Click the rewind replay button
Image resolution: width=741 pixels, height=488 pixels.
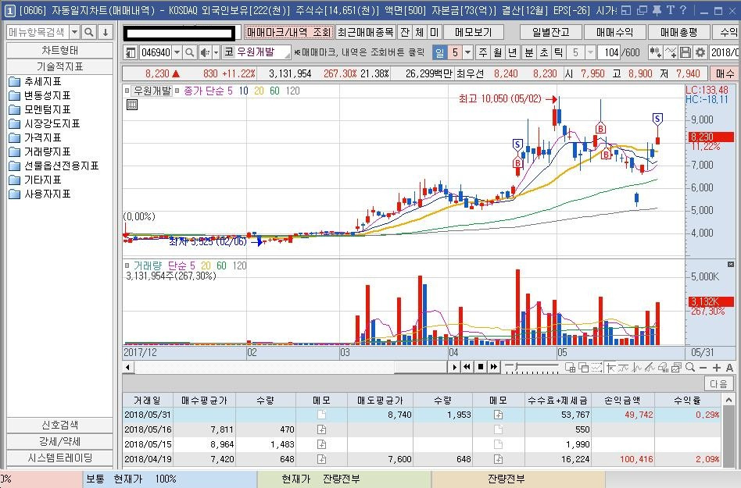tap(467, 367)
